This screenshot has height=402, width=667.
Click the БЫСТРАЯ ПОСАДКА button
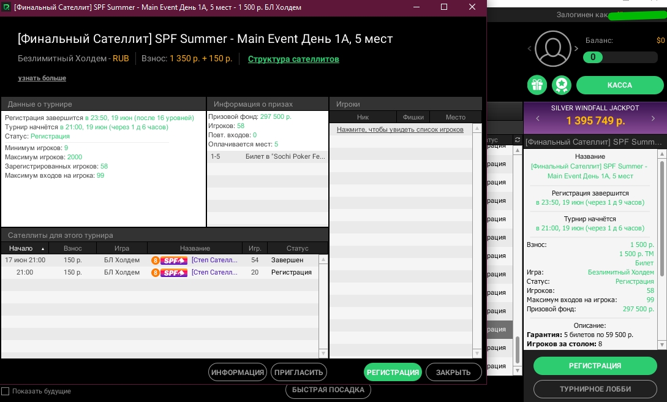328,390
